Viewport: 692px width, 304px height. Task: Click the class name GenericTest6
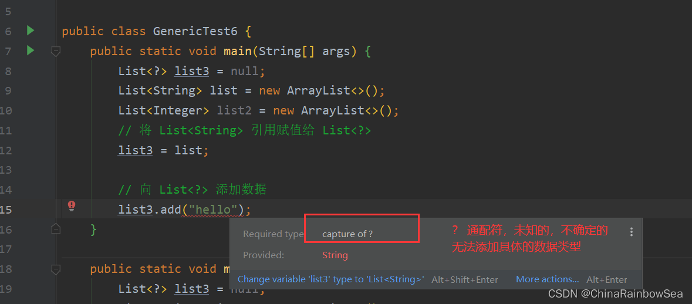click(x=195, y=31)
